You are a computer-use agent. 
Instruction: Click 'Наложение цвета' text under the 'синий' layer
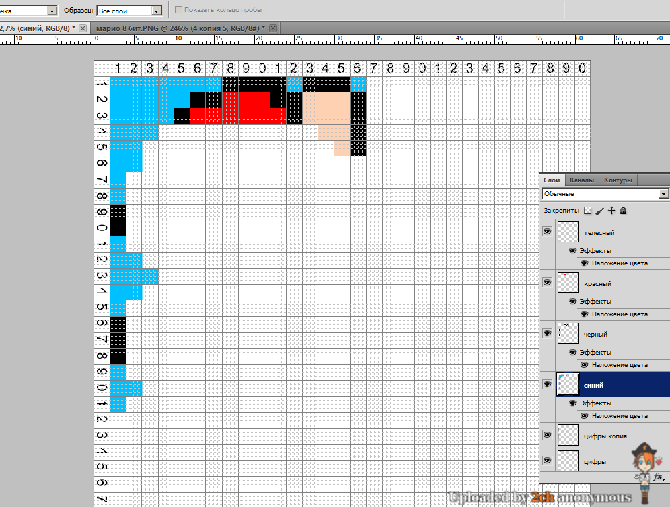click(620, 416)
